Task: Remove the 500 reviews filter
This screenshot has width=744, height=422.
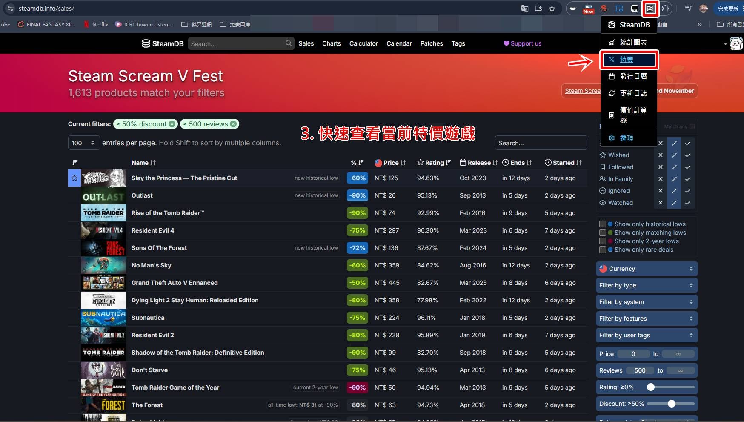Action: (233, 124)
